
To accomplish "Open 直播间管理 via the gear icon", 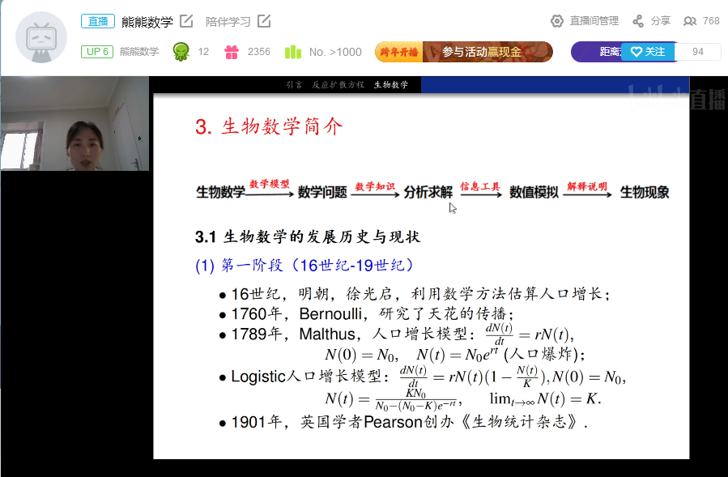I will (557, 21).
